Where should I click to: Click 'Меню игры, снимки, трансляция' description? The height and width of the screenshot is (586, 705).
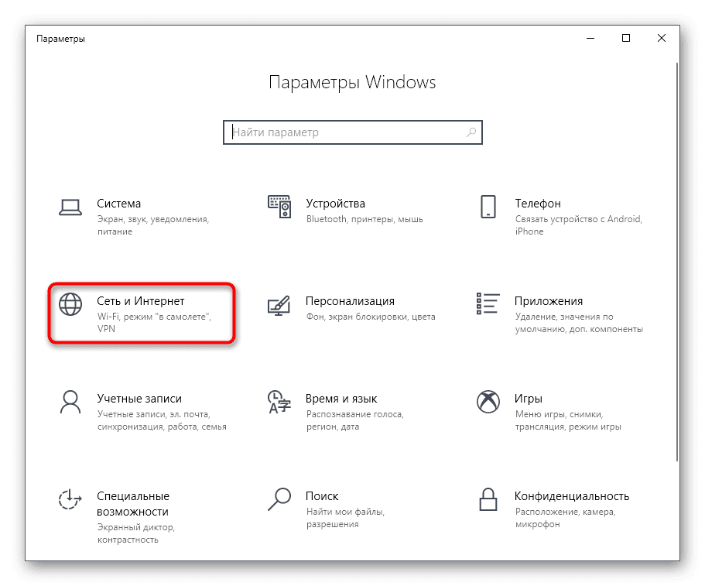click(x=568, y=420)
